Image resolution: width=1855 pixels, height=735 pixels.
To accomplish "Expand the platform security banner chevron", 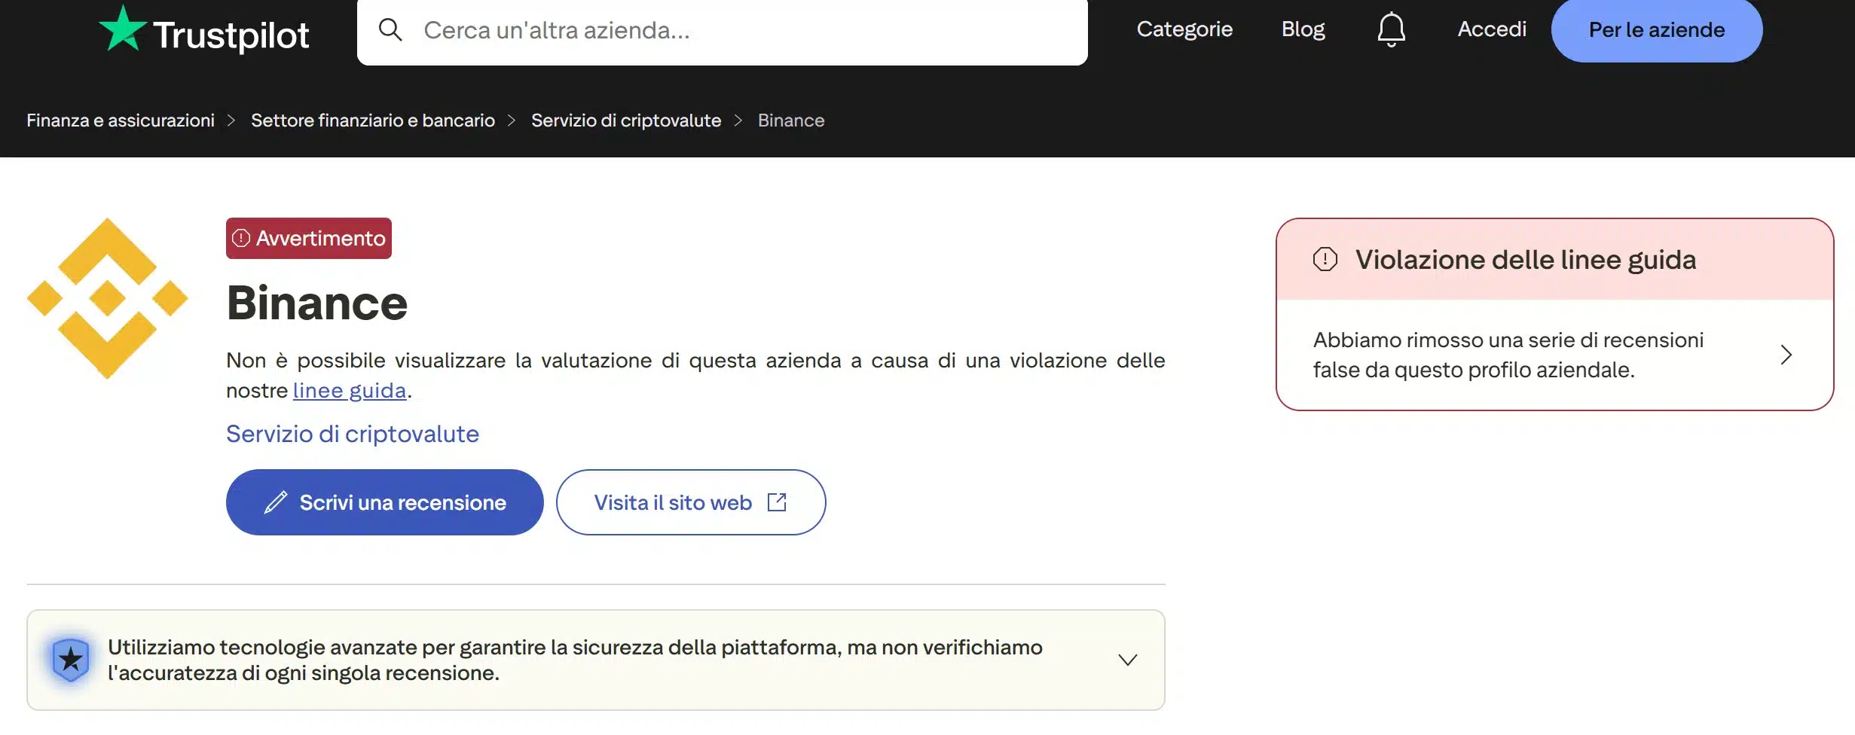I will 1127,659.
